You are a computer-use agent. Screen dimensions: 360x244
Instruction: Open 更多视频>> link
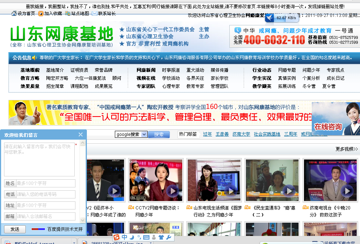tap(346, 149)
